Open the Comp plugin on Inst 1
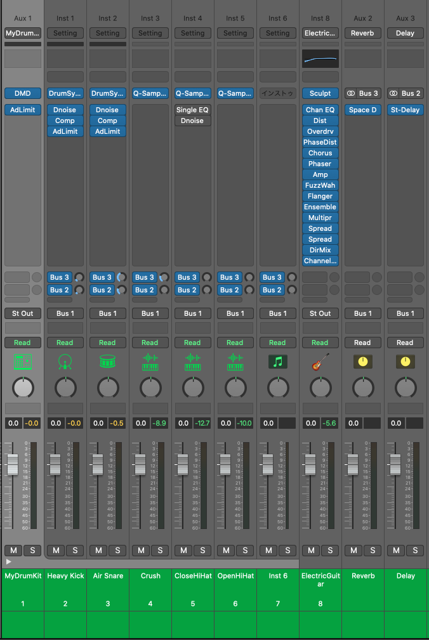The width and height of the screenshot is (429, 640). coord(65,121)
